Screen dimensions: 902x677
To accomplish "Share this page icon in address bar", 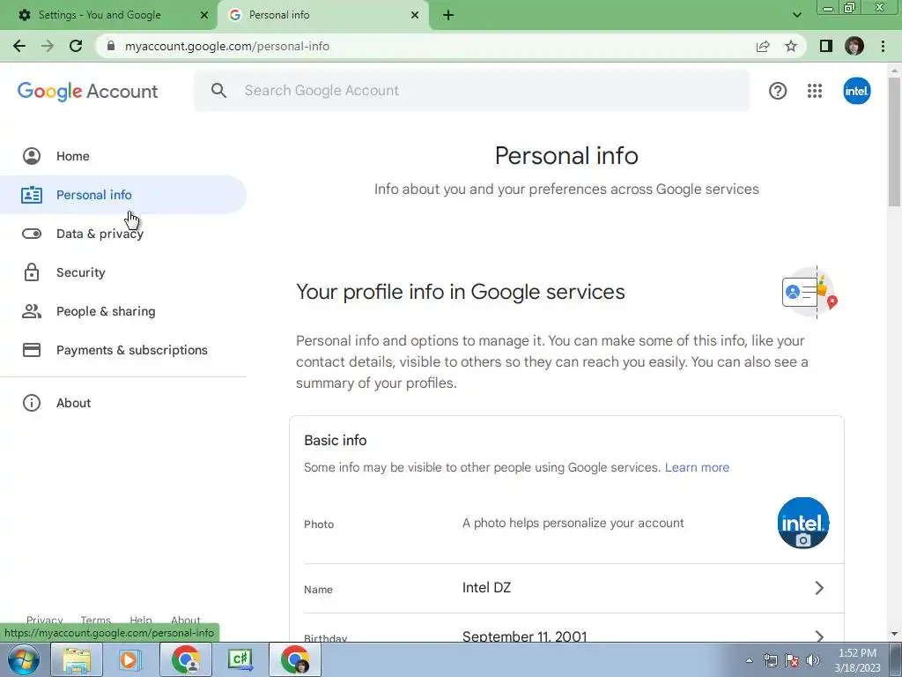I will coord(763,46).
